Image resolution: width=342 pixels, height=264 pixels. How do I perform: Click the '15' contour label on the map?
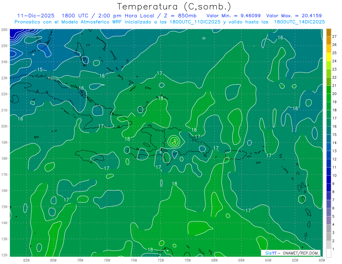pyautogui.click(x=40, y=69)
